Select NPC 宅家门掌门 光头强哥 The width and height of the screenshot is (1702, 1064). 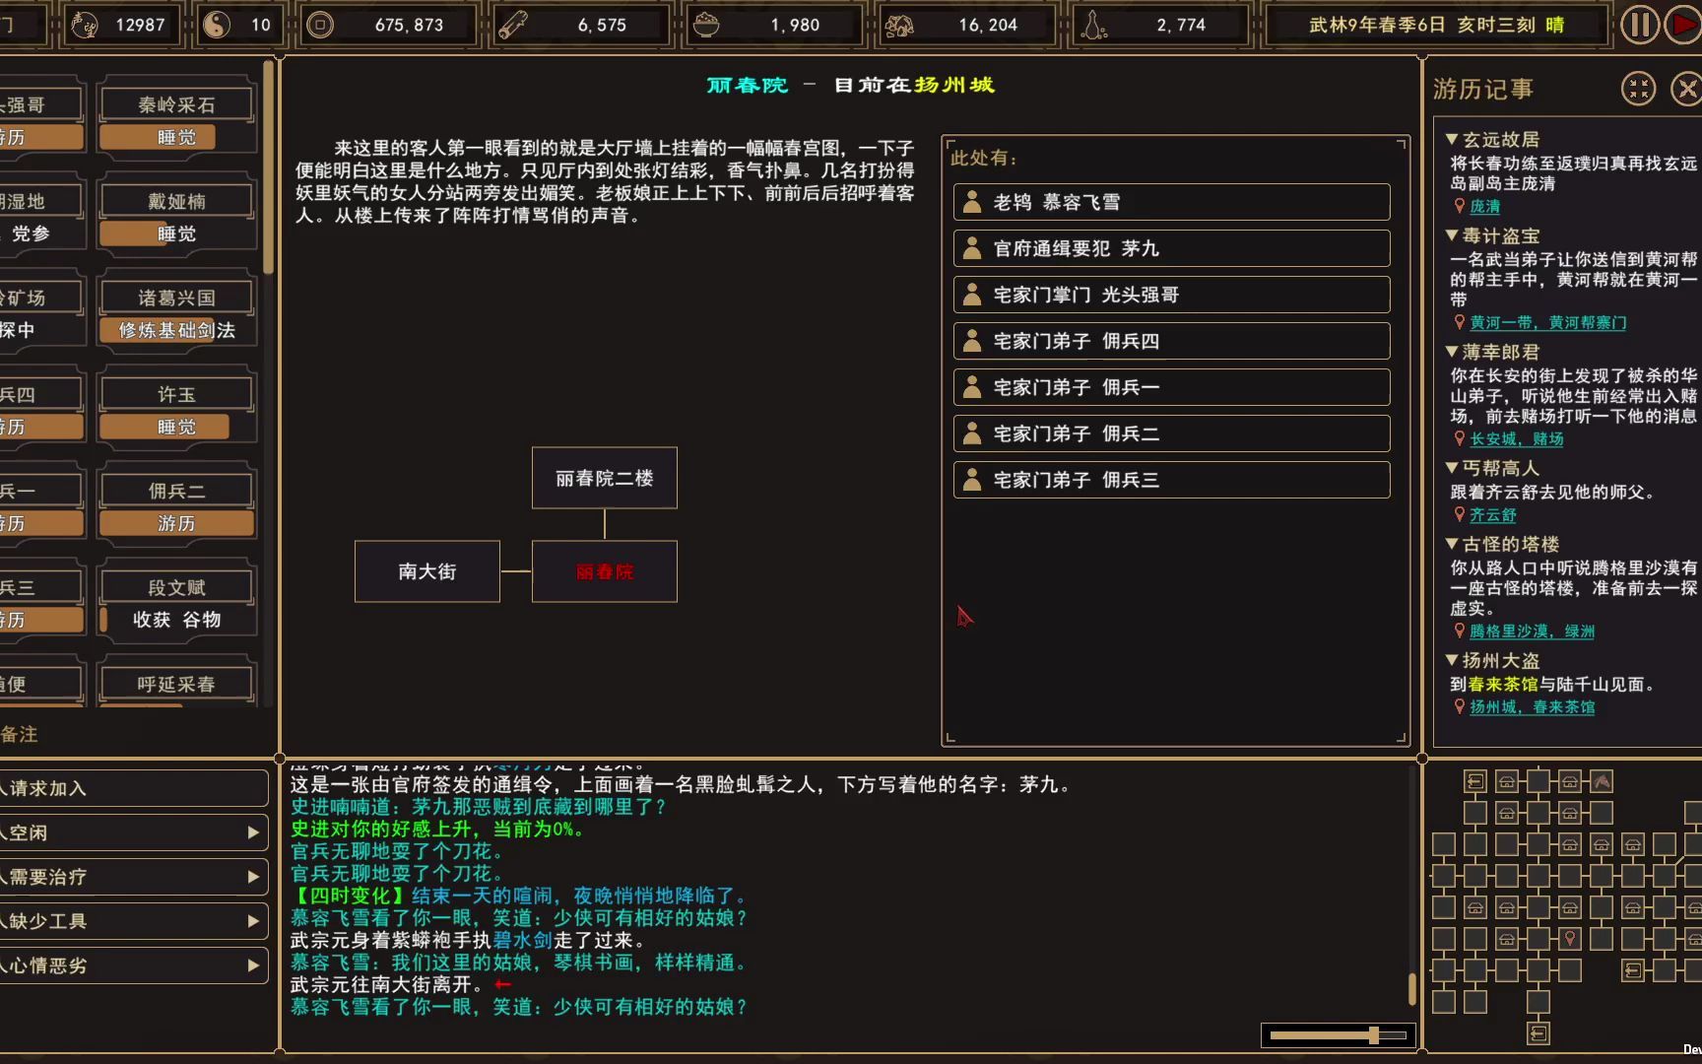click(x=1171, y=295)
